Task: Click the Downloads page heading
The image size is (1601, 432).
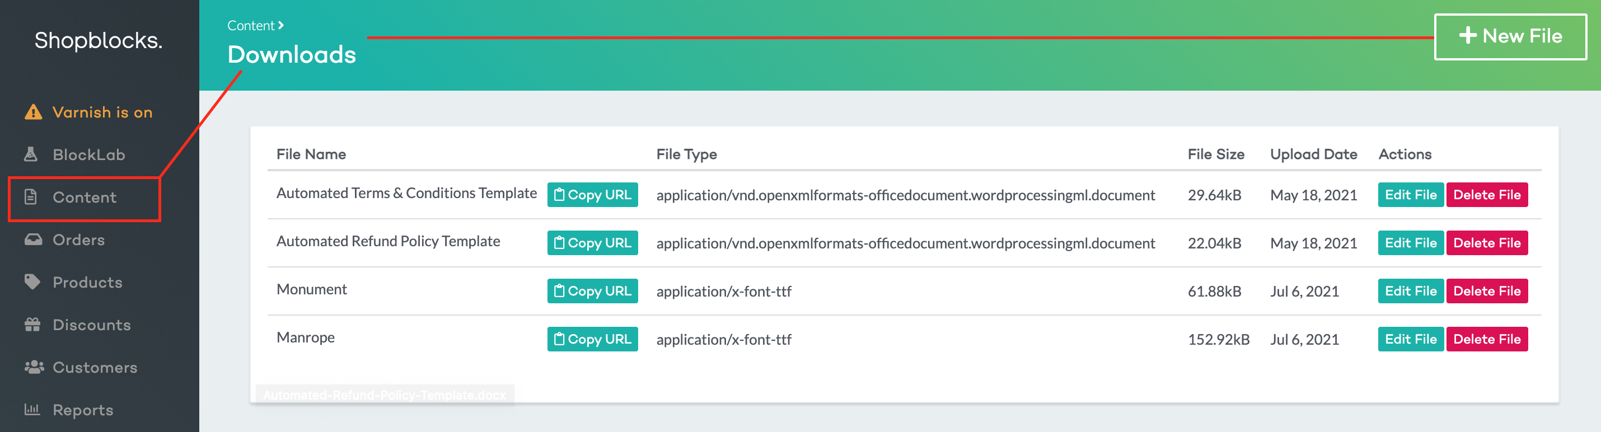Action: click(292, 55)
